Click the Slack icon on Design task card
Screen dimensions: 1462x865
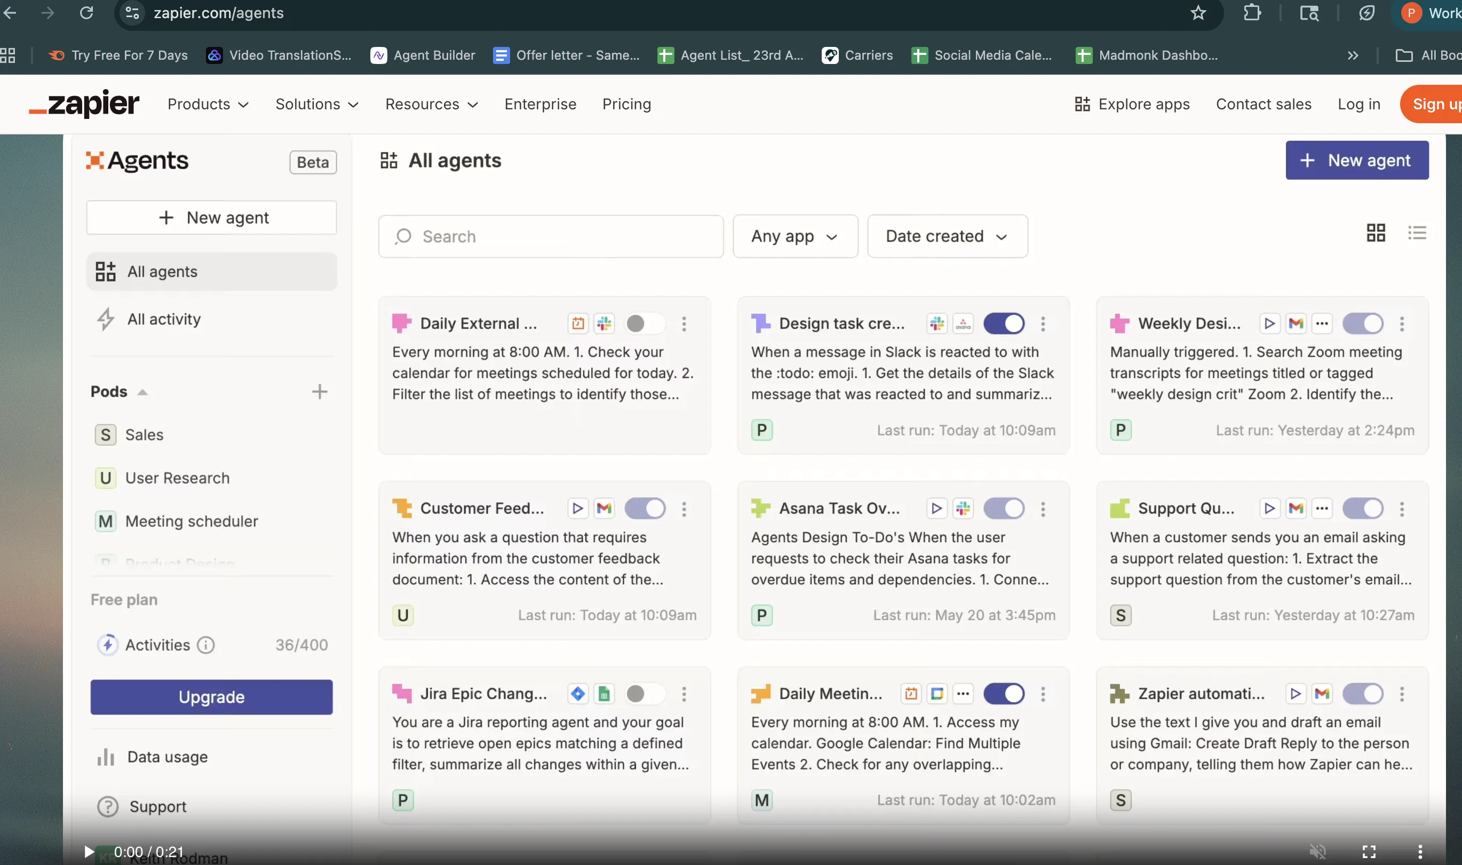coord(937,324)
